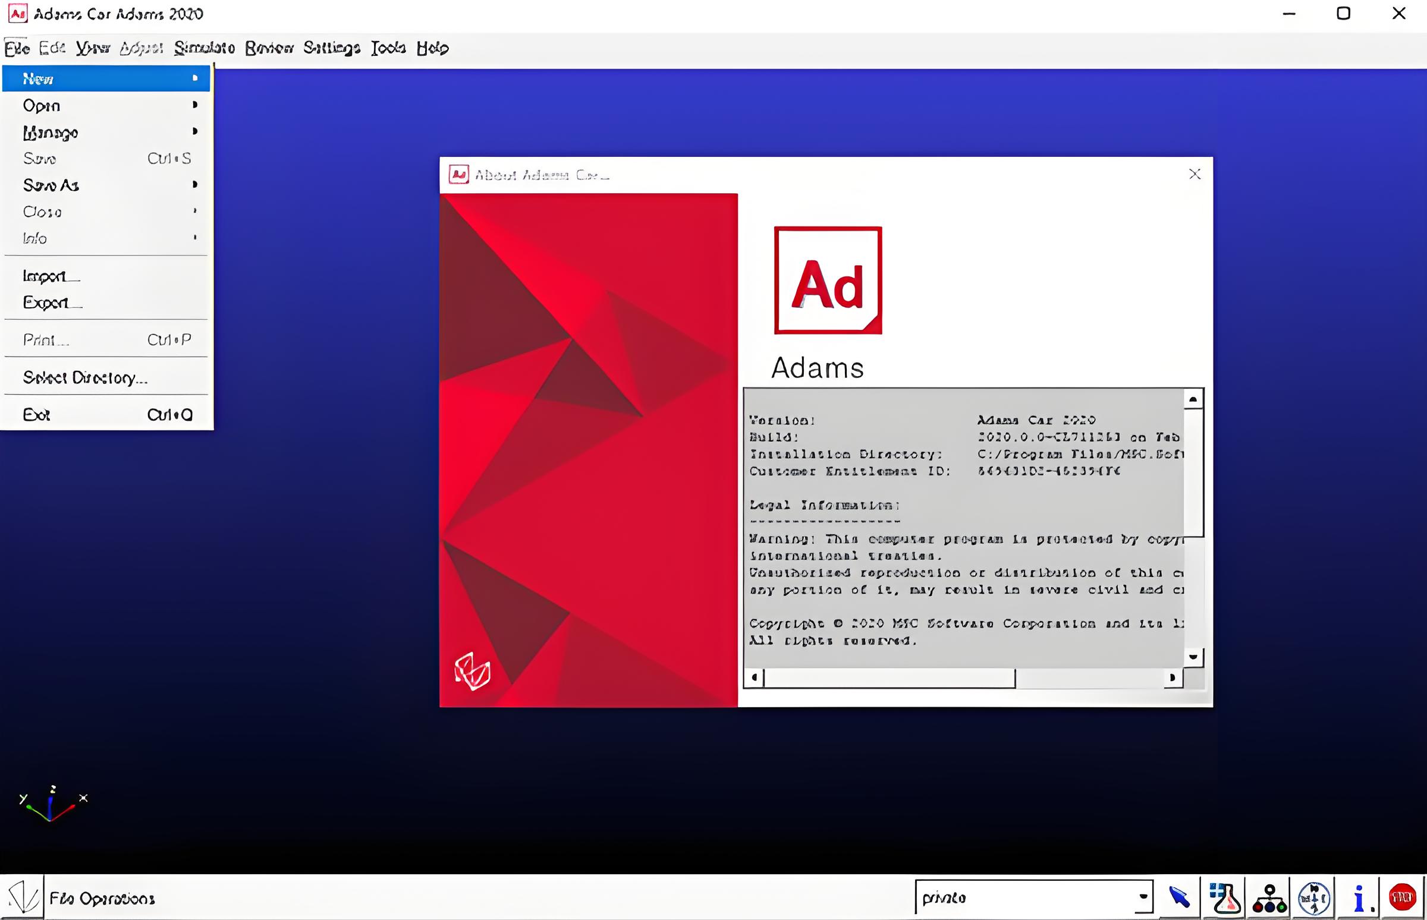Click the blue select arrow tool
This screenshot has height=920, width=1427.
click(1178, 897)
